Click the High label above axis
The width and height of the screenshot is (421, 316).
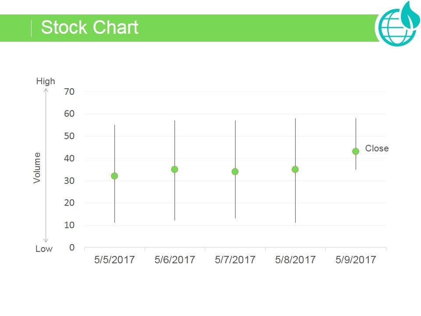coord(46,81)
